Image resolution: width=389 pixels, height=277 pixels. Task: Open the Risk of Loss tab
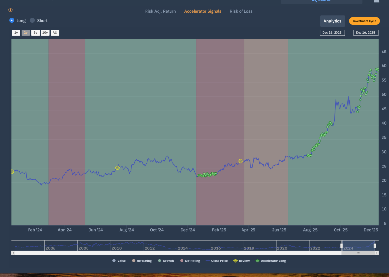241,11
